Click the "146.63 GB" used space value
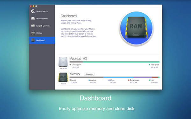Viewport: 191px width, 119px height. point(75,67)
